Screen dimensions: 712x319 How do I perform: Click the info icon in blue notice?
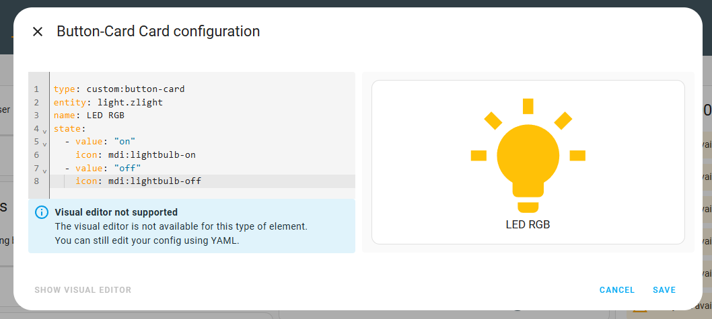[x=42, y=212]
